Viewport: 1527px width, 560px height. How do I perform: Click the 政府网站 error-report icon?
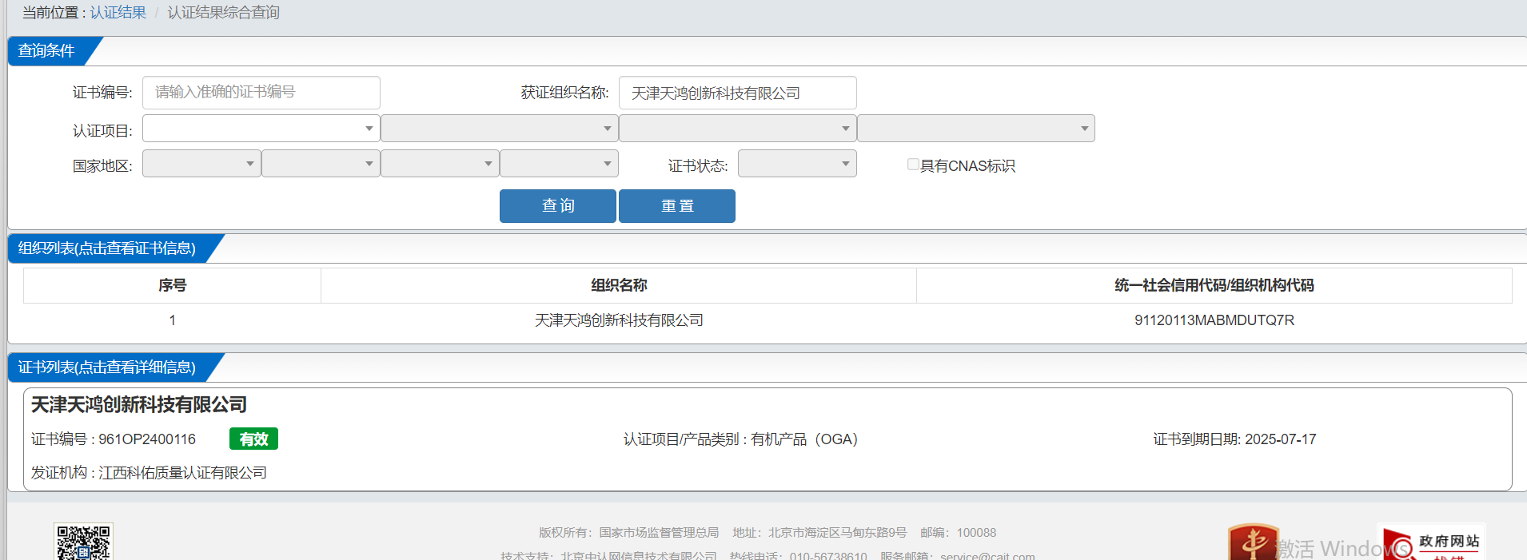[x=1432, y=542]
